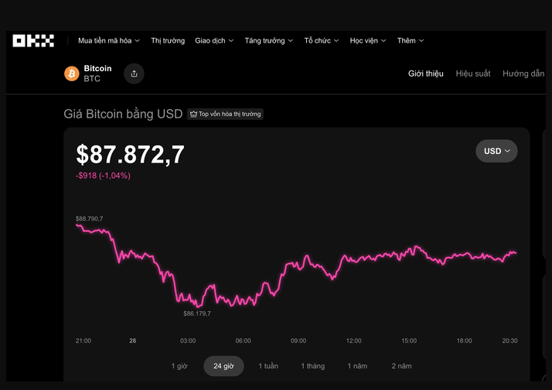Expand the Tăng trưởng menu
This screenshot has height=390, width=552.
pos(268,40)
